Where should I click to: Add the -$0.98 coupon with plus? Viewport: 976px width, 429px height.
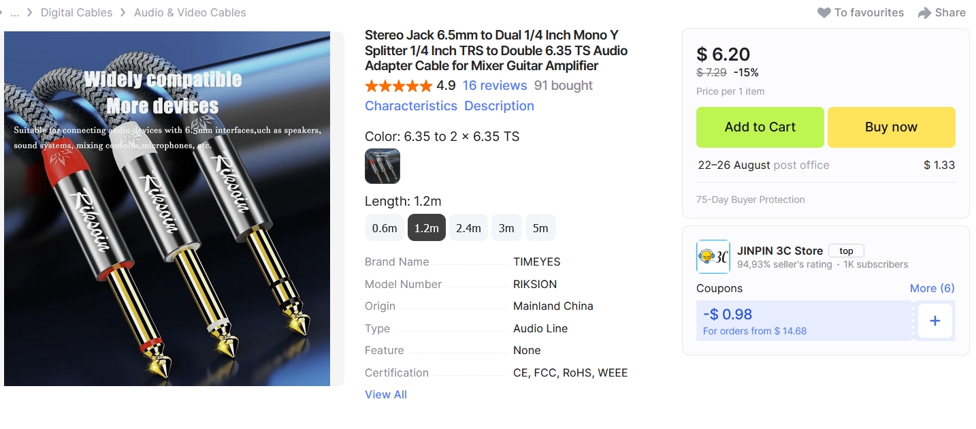tap(934, 321)
